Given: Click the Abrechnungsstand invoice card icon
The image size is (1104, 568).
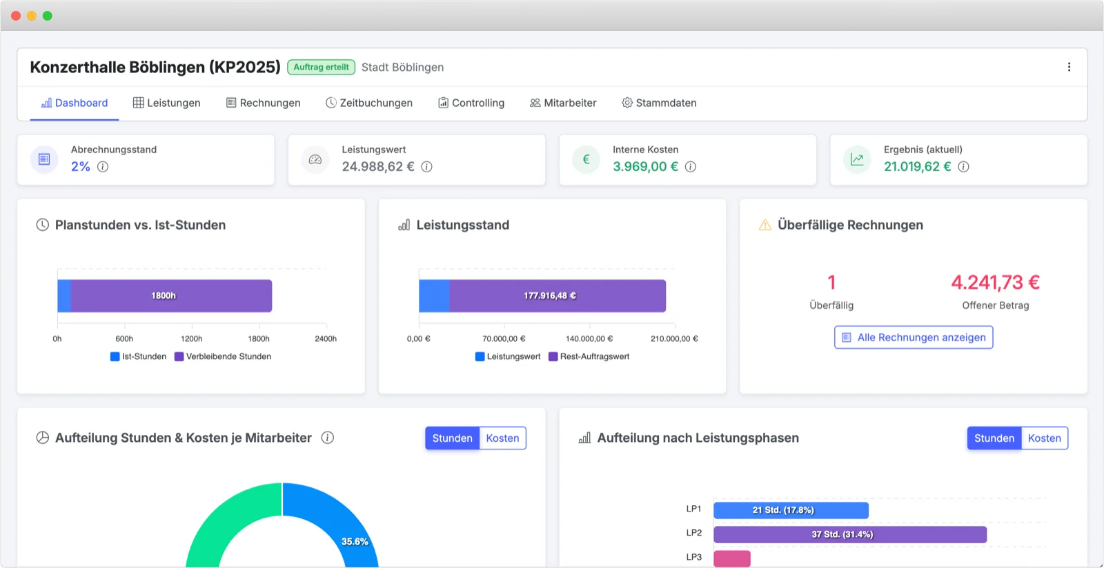Looking at the screenshot, I should (x=44, y=159).
